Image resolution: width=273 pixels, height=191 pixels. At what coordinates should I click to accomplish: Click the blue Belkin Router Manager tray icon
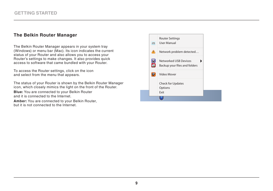point(161,98)
